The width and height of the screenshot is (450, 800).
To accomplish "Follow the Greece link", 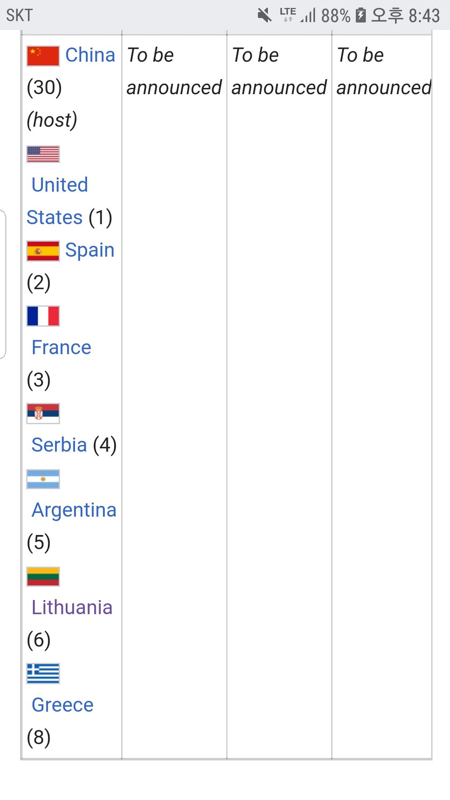I will coord(62,705).
